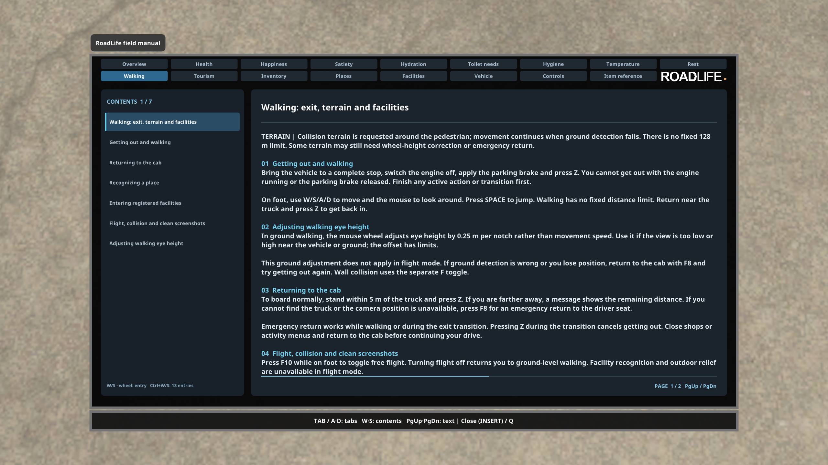Open 'Getting out and walking' contents entry
The image size is (828, 465).
tap(172, 142)
